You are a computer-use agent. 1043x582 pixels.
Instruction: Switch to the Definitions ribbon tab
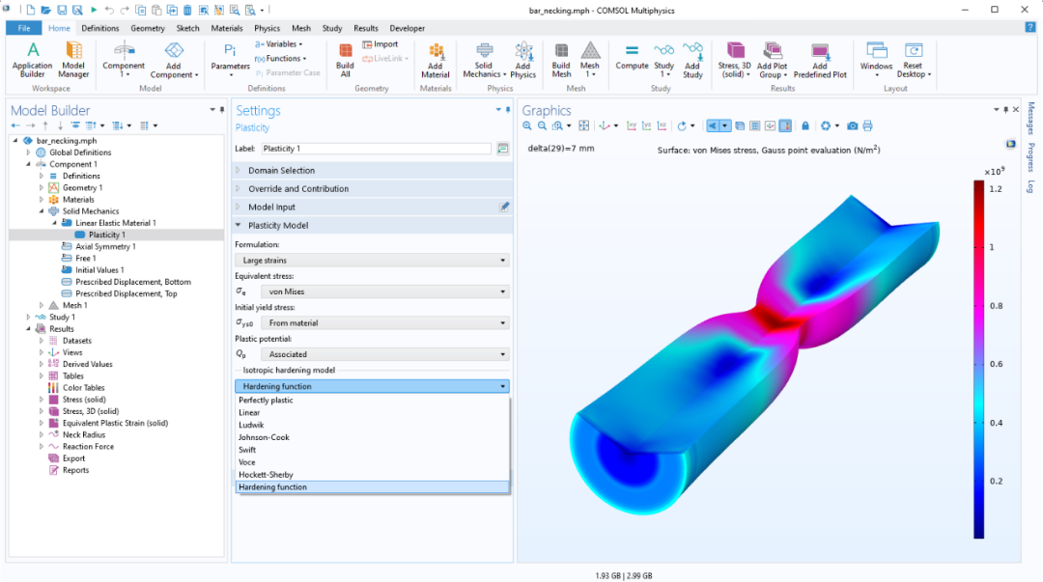coord(99,28)
